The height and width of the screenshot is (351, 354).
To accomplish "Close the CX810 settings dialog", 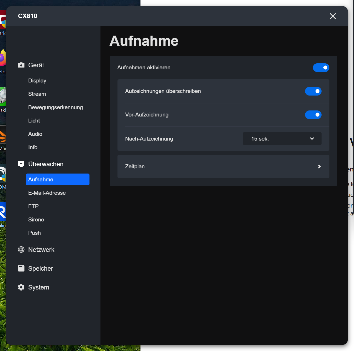I will 333,16.
